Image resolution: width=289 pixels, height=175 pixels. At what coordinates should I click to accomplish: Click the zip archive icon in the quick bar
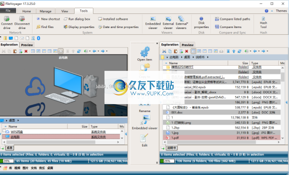tap(5, 38)
